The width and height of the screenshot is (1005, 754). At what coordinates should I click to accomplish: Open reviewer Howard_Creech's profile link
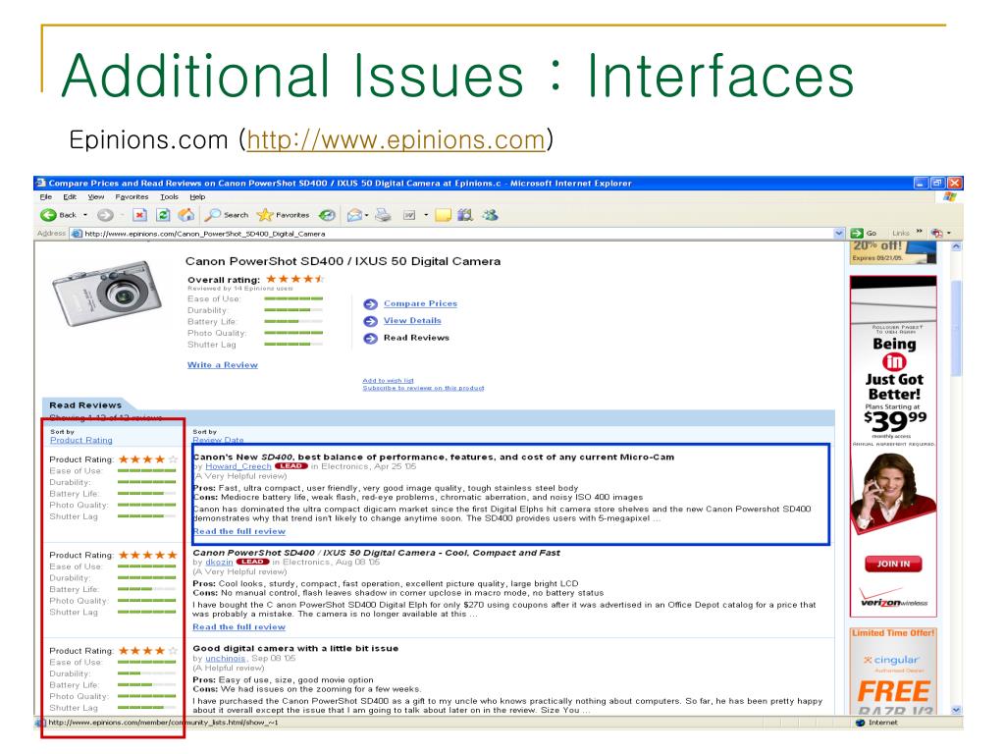tap(238, 466)
